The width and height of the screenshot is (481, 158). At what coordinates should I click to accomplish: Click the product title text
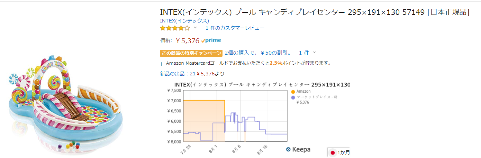pos(315,12)
